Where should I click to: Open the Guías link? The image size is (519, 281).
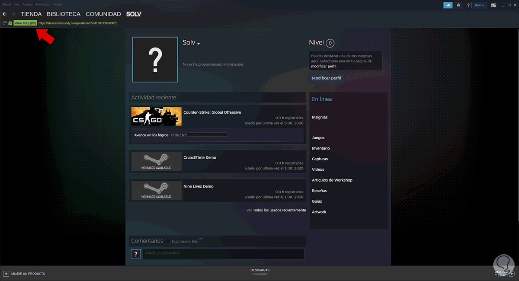click(x=317, y=201)
